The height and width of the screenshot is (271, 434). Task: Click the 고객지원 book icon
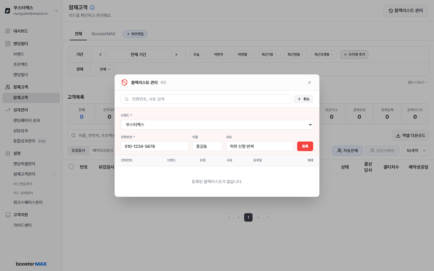(x=8, y=215)
